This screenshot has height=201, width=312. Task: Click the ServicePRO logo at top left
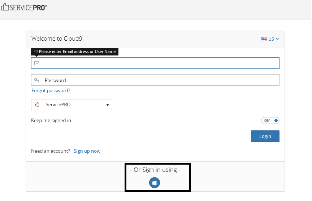pos(24,7)
